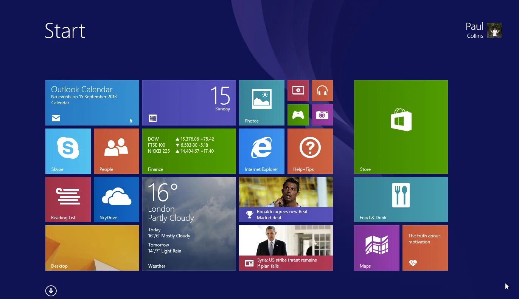Image resolution: width=519 pixels, height=299 pixels.
Task: Open the Games controller tile
Action: click(x=298, y=115)
